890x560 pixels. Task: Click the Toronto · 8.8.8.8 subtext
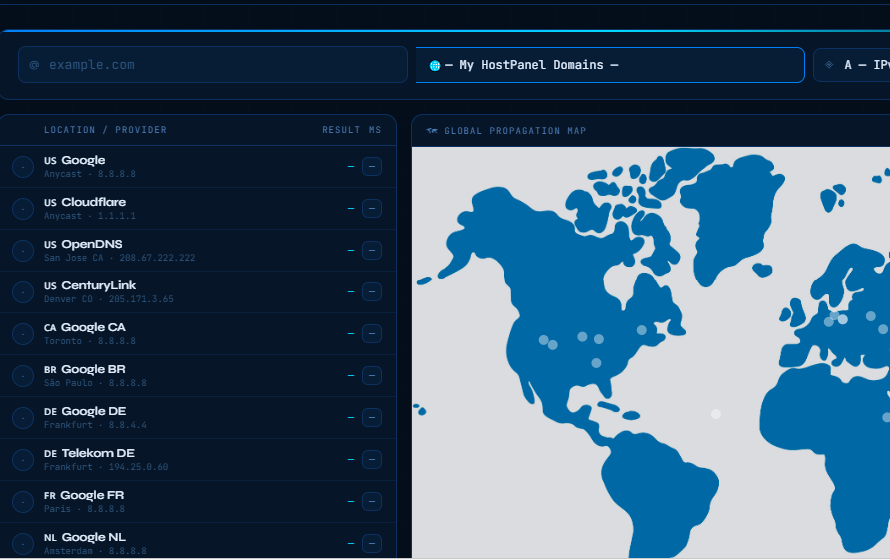[90, 341]
